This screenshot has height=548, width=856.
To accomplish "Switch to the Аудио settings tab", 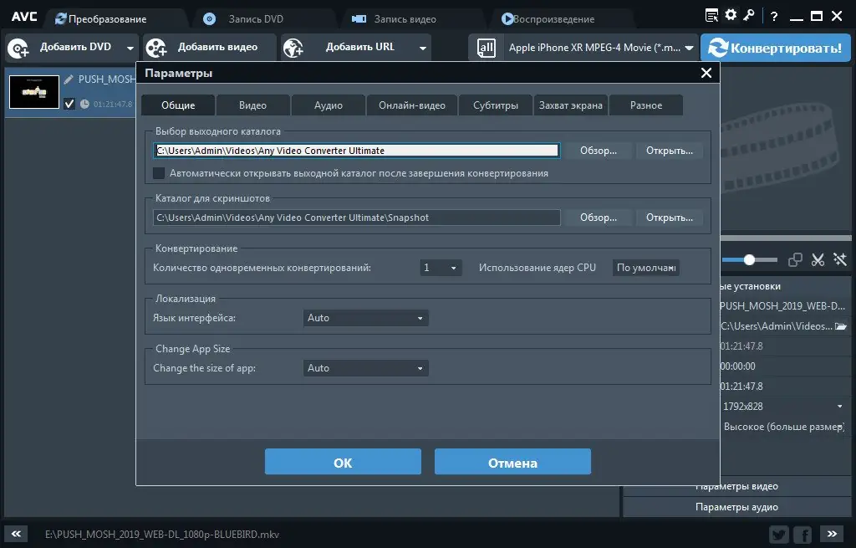I will pyautogui.click(x=328, y=105).
